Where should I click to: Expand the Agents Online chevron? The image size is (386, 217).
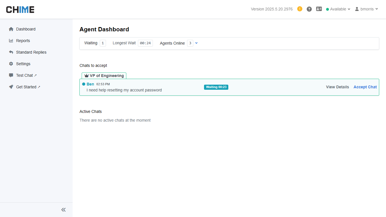196,43
